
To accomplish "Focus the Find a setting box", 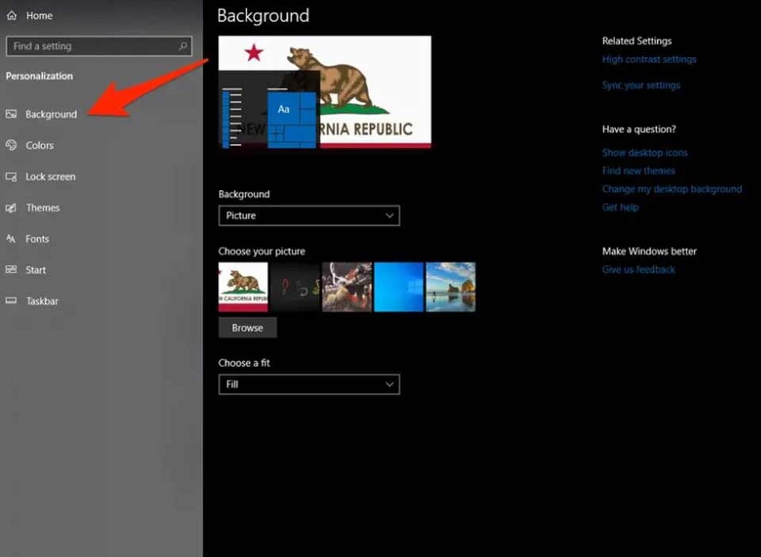I will 99,46.
